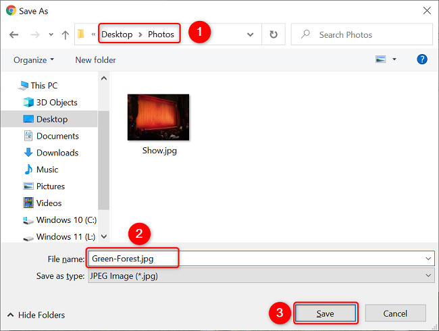
Task: Click the Save button
Action: (326, 313)
